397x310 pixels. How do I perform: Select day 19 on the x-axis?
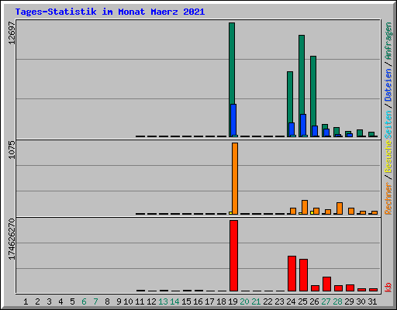pyautogui.click(x=233, y=301)
